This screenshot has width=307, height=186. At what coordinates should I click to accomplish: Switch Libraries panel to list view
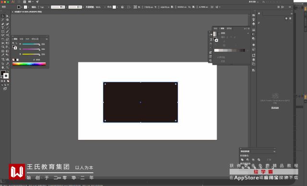click(x=290, y=18)
